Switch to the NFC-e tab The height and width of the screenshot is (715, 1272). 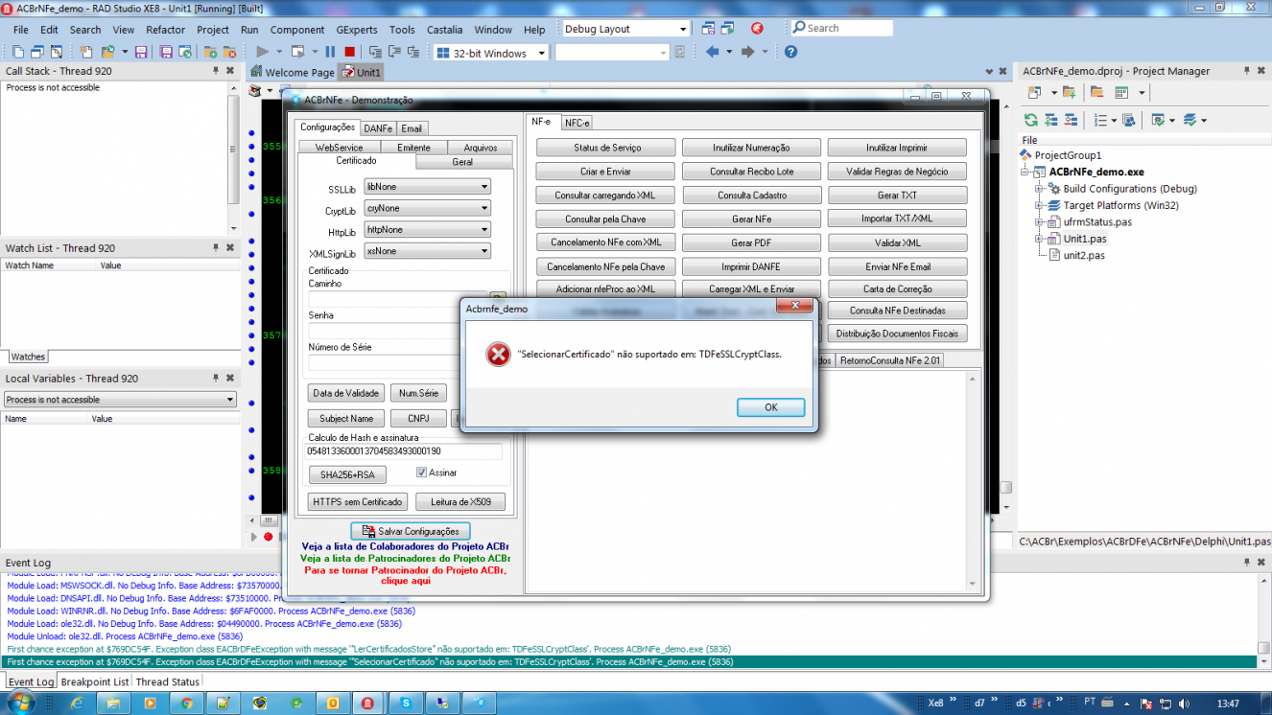(577, 123)
